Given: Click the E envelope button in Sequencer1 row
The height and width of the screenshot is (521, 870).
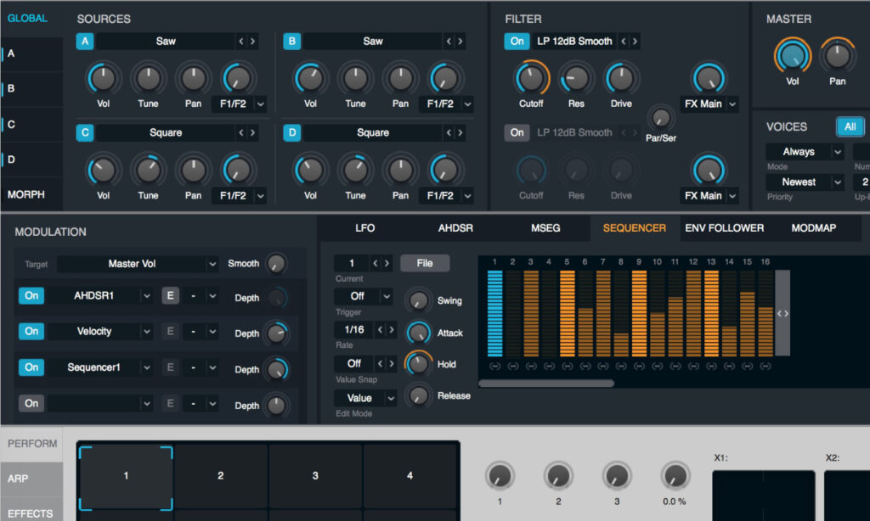Looking at the screenshot, I should pos(170,367).
